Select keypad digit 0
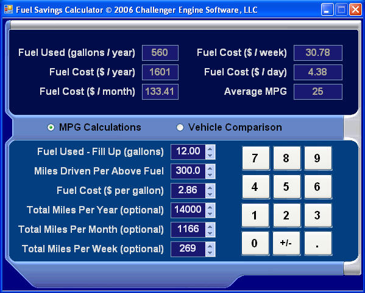The width and height of the screenshot is (365, 293). click(x=255, y=243)
